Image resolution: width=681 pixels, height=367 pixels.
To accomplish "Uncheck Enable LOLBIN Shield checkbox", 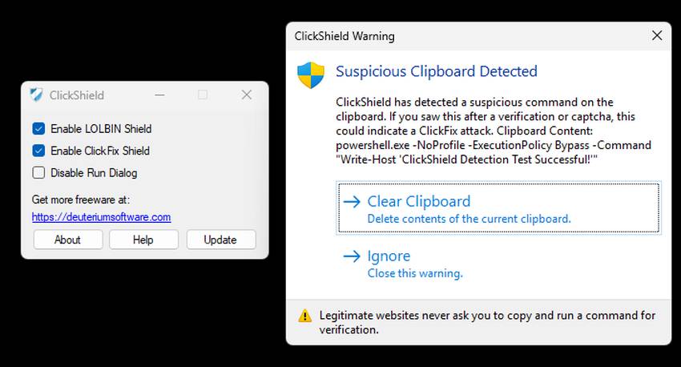I will click(38, 128).
